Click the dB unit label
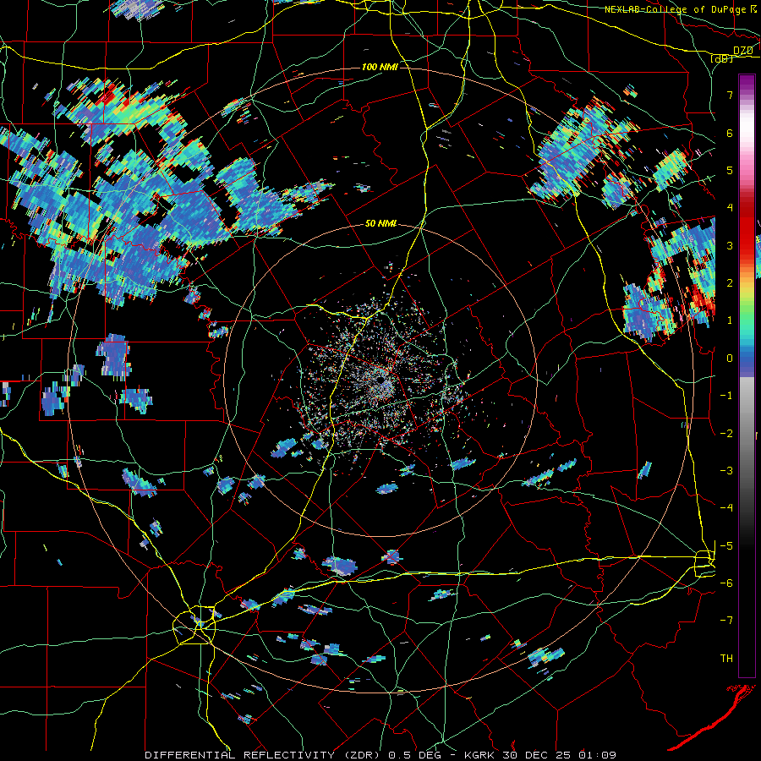761x761 pixels. tap(722, 58)
